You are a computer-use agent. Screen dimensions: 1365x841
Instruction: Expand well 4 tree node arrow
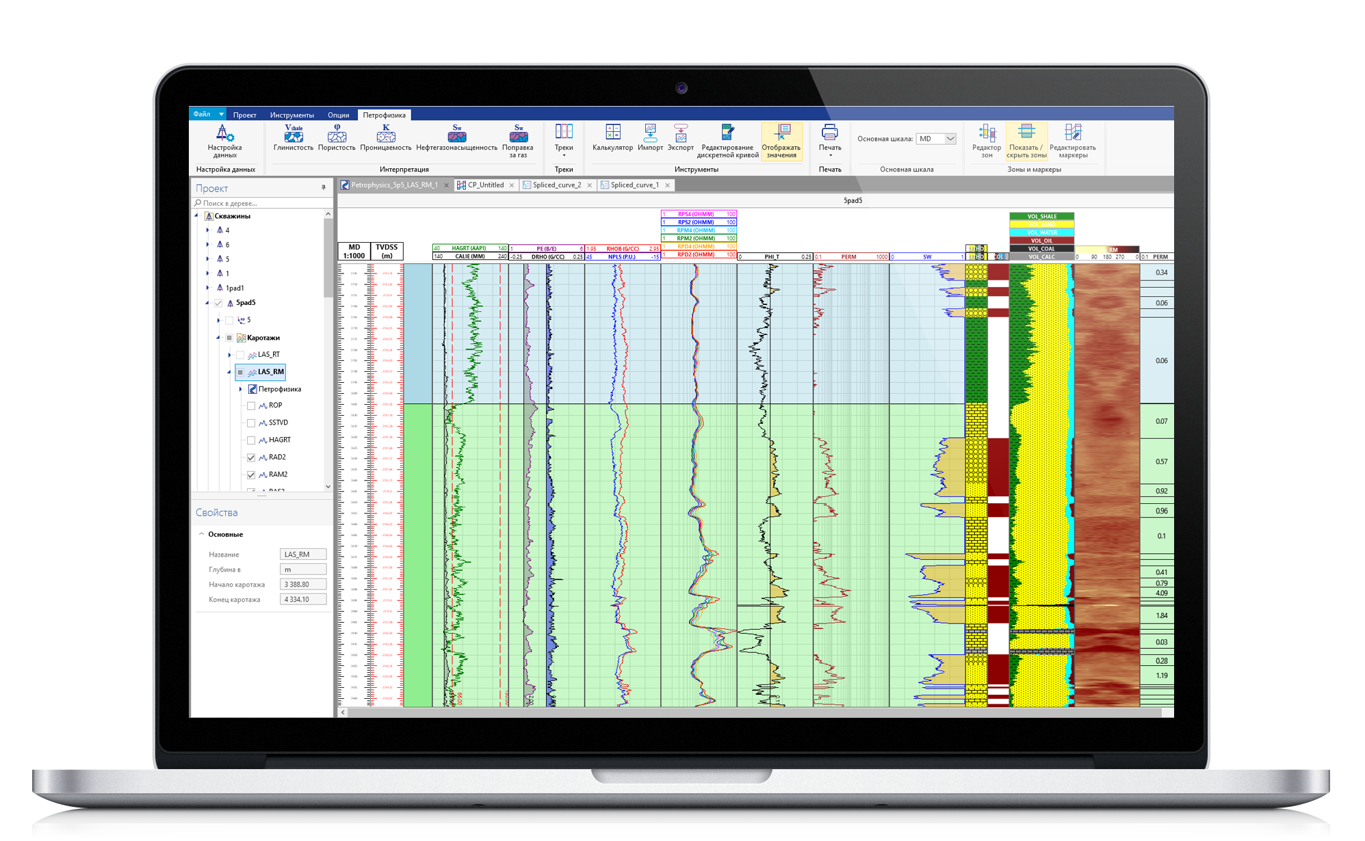click(207, 230)
